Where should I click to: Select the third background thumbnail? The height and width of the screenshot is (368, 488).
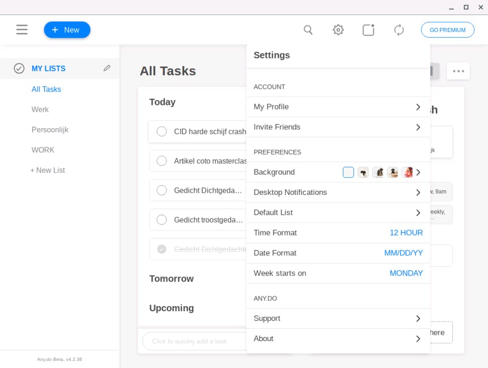378,172
